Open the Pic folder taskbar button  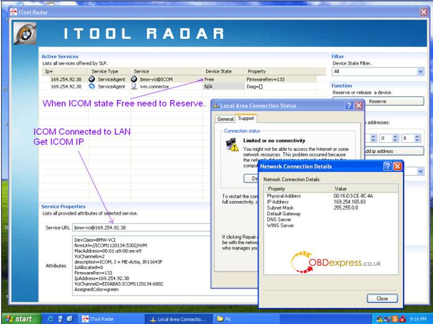pos(247,319)
